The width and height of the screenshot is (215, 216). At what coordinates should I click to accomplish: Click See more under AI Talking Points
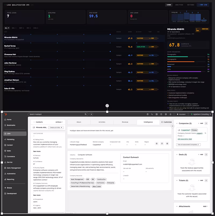tap(37, 151)
